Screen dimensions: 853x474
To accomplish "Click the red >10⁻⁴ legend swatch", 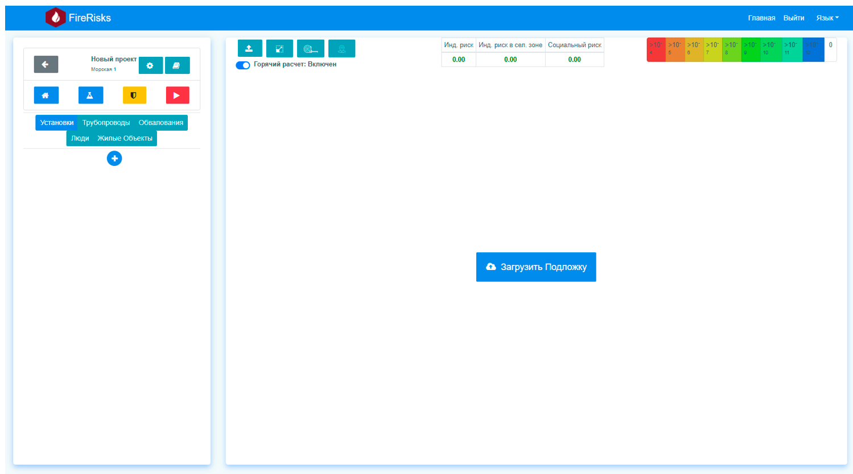I will click(656, 49).
